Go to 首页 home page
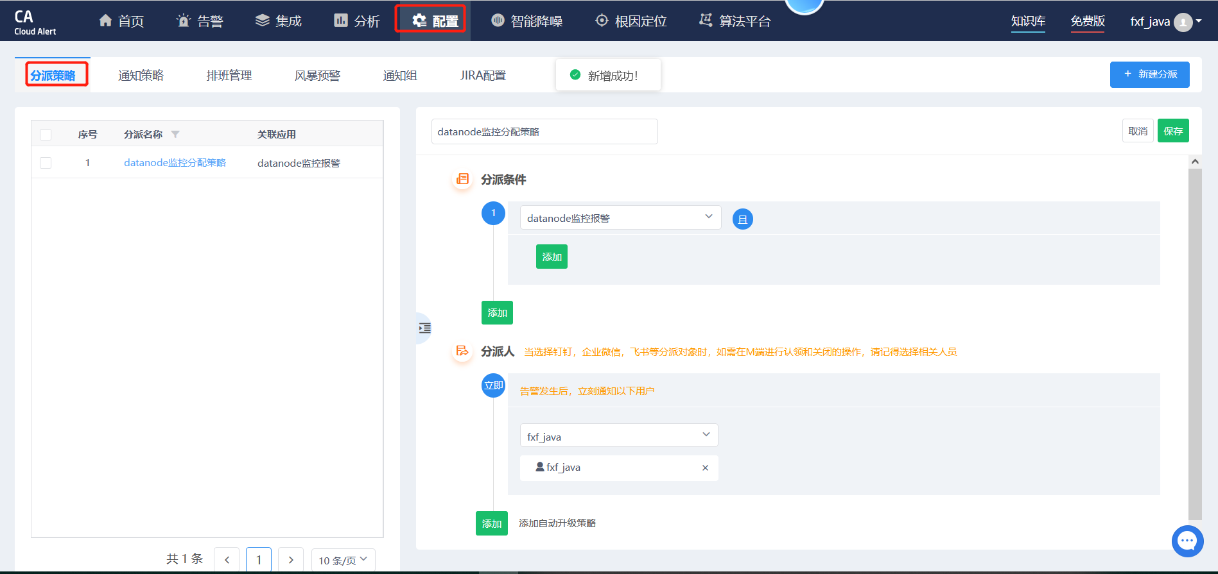The width and height of the screenshot is (1218, 574). coord(121,21)
